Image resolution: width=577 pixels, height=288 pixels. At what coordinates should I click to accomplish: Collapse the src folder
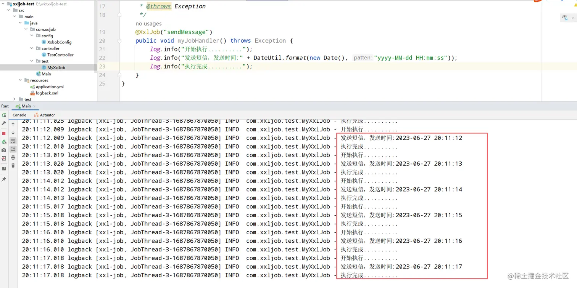(x=10, y=10)
